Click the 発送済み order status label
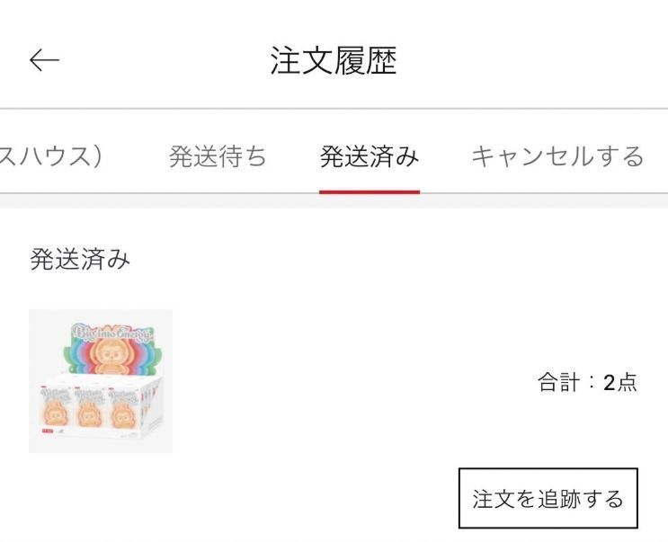The height and width of the screenshot is (542, 668). tap(80, 261)
